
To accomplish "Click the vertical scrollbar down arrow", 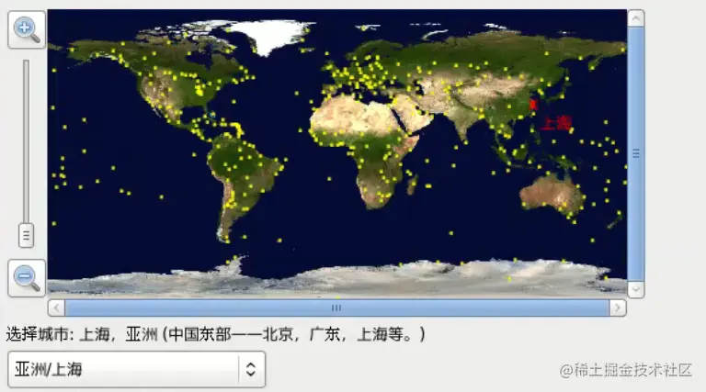I will click(636, 289).
